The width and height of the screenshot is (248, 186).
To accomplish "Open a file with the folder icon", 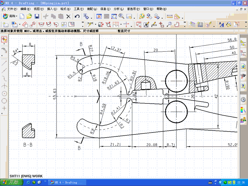I will pos(29,16).
